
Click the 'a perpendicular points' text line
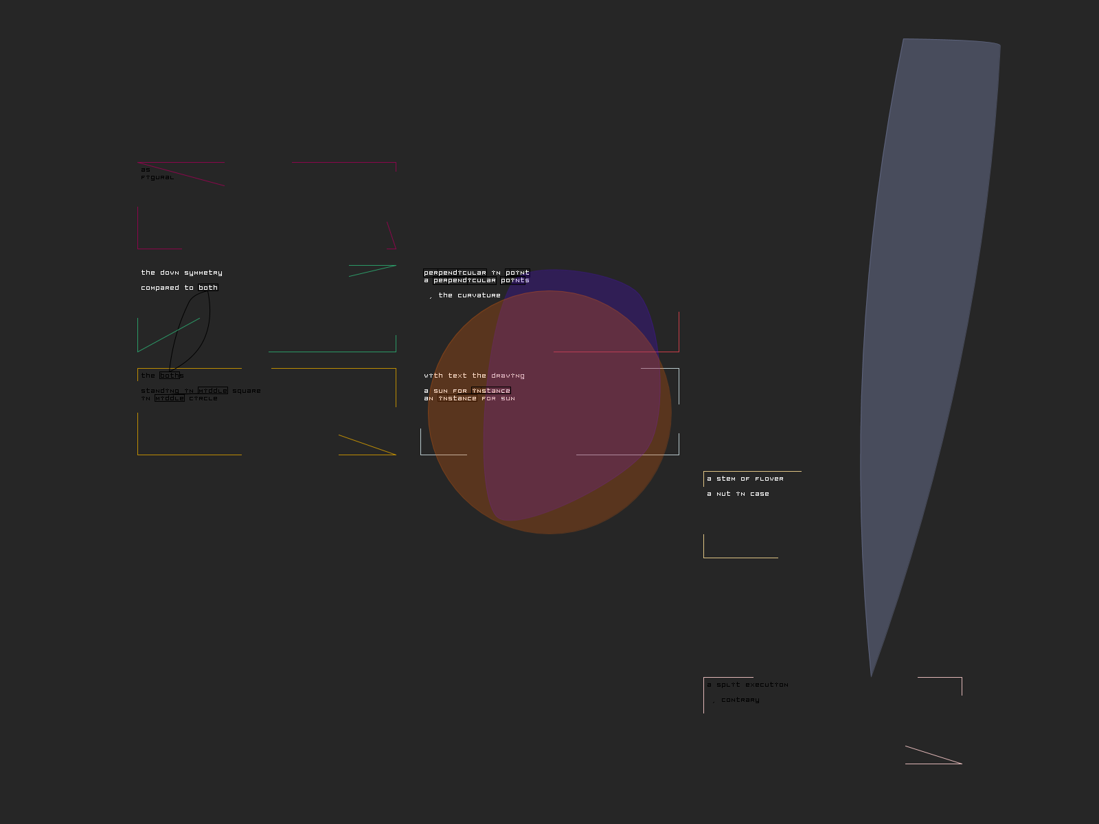coord(476,280)
